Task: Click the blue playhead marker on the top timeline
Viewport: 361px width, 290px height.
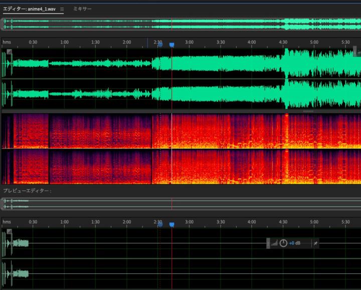Action: point(171,45)
